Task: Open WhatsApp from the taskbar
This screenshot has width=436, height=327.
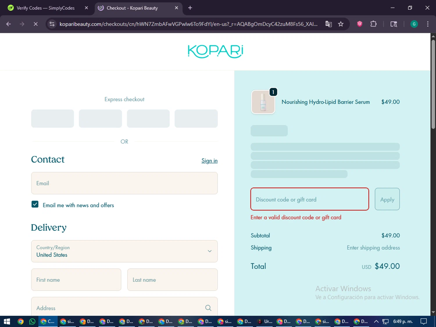Action: click(32, 321)
